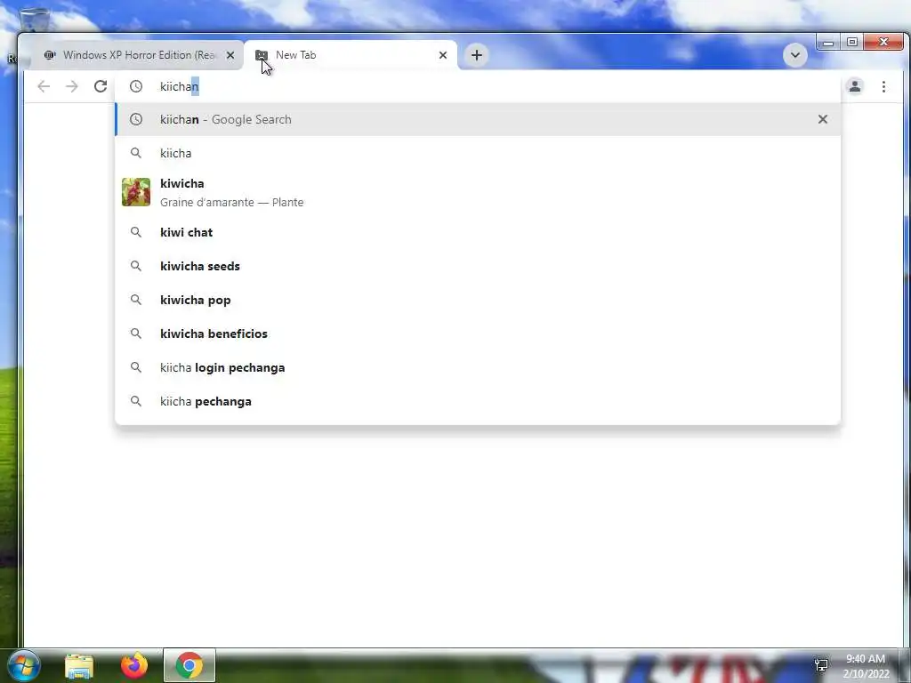
Task: Open the Chrome profile avatar menu
Action: click(855, 86)
